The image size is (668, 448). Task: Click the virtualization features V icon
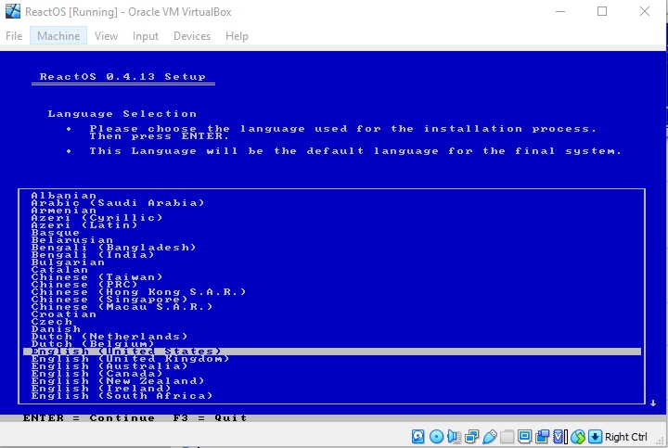[x=560, y=437]
